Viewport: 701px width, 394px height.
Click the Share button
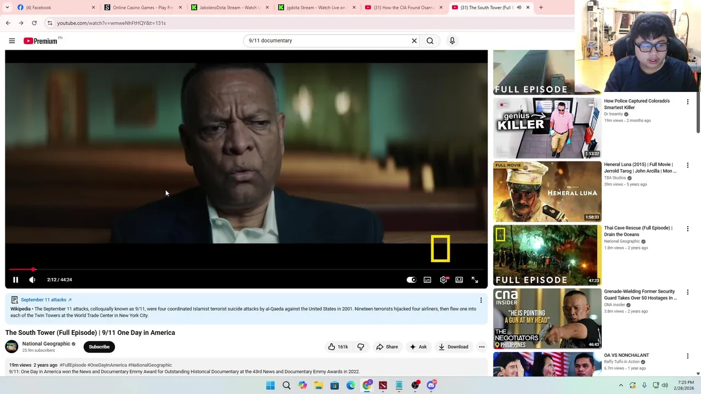[387, 347]
